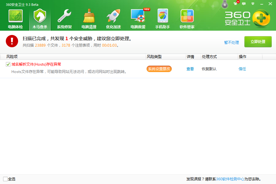Open 系统修复 wrench icon
The image size is (276, 184).
click(x=64, y=16)
